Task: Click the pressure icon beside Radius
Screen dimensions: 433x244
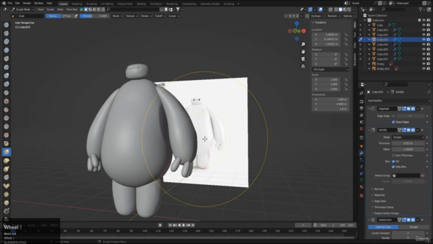Action: [x=76, y=16]
